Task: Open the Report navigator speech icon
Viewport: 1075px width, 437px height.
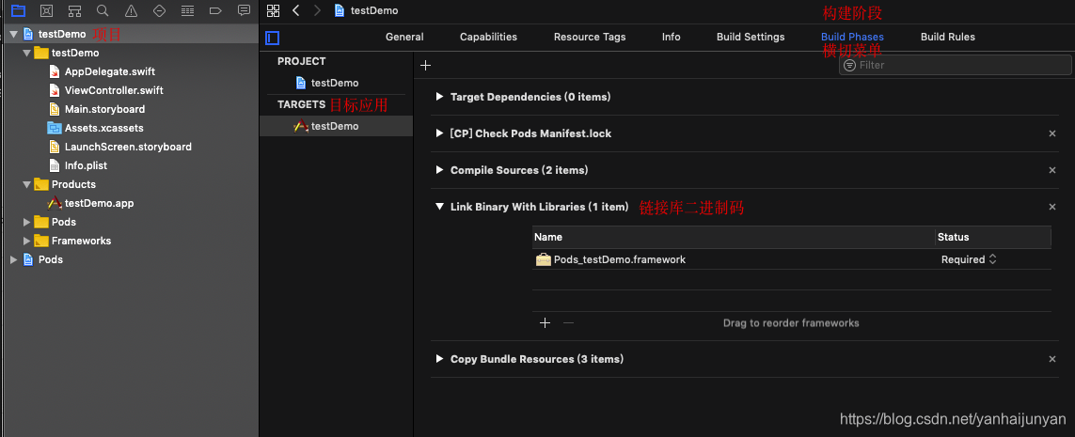Action: coord(244,10)
